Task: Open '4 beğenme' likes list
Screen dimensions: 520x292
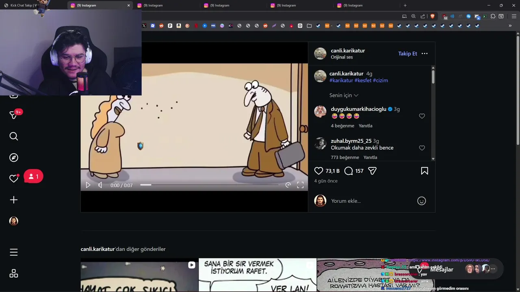Action: pos(342,126)
